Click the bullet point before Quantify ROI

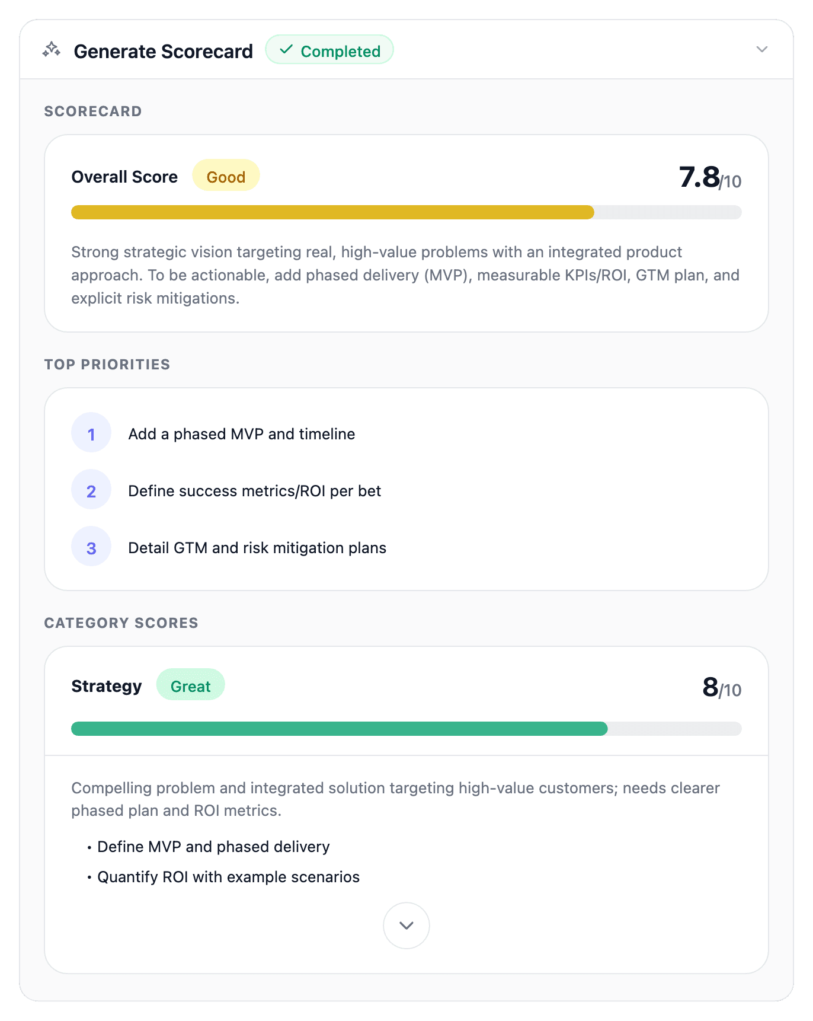tap(88, 877)
